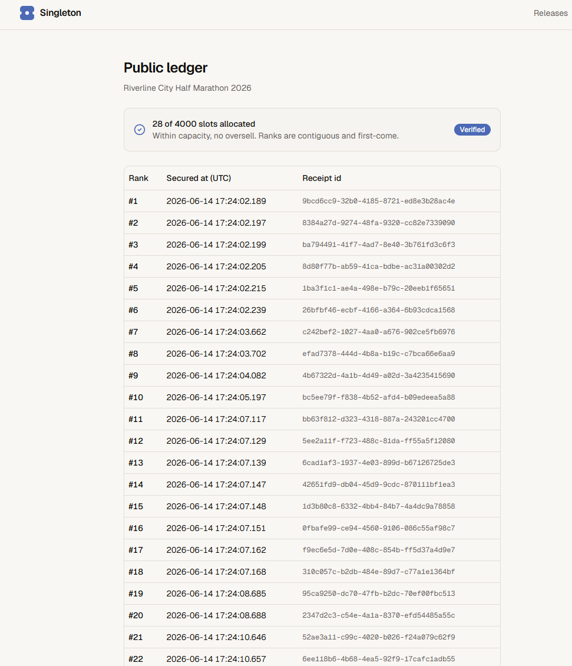
Task: Click timestamp 17:24:08.685 in row #19
Action: (216, 594)
